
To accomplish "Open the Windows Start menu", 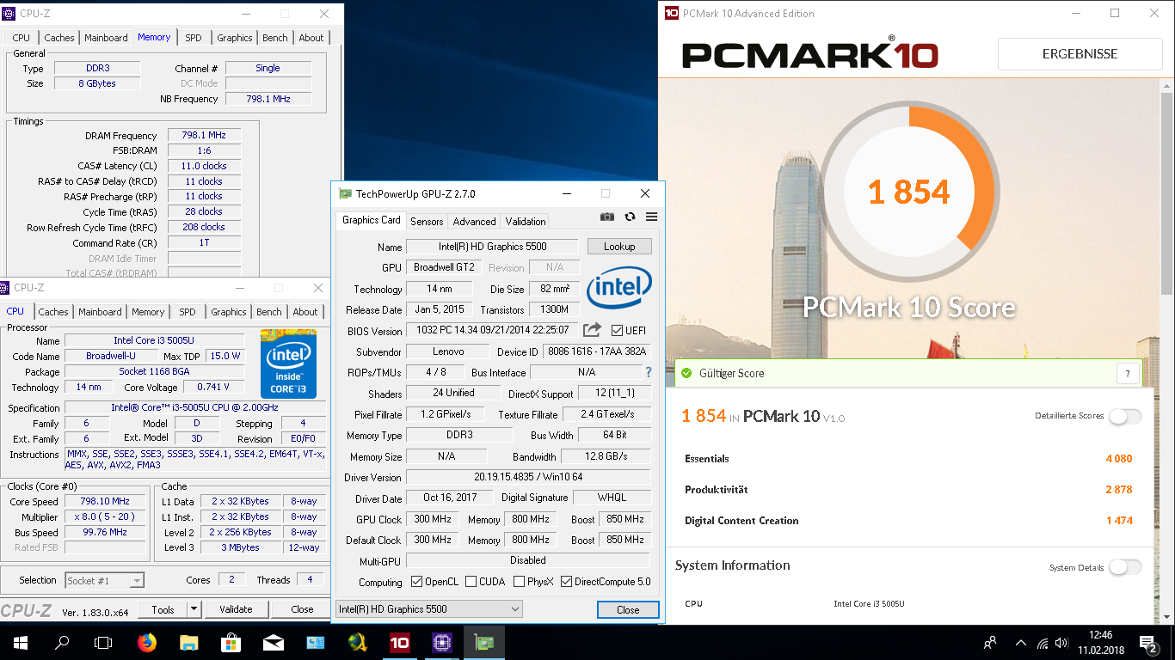I will pos(20,642).
